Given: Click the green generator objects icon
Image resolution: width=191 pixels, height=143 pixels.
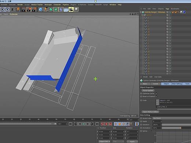Looking at the screenshot, I should click(51, 10).
